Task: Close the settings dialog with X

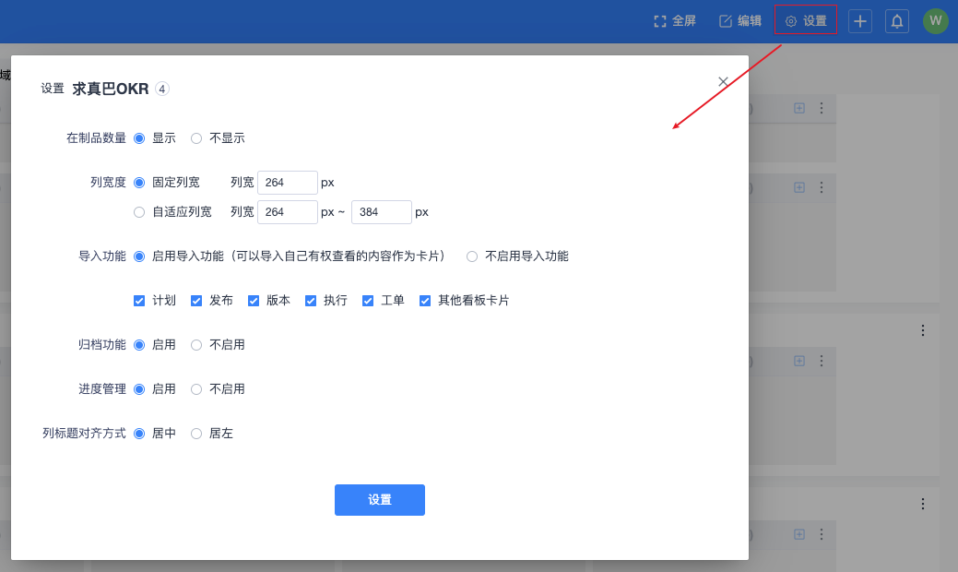Action: (723, 81)
